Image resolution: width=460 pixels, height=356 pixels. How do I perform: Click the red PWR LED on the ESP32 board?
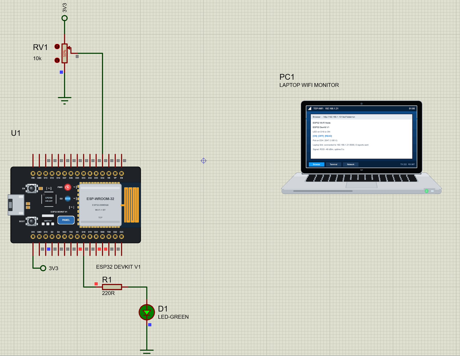pyautogui.click(x=67, y=187)
